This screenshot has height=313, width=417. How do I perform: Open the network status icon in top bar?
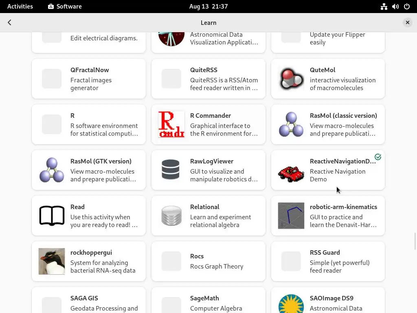coord(384,7)
